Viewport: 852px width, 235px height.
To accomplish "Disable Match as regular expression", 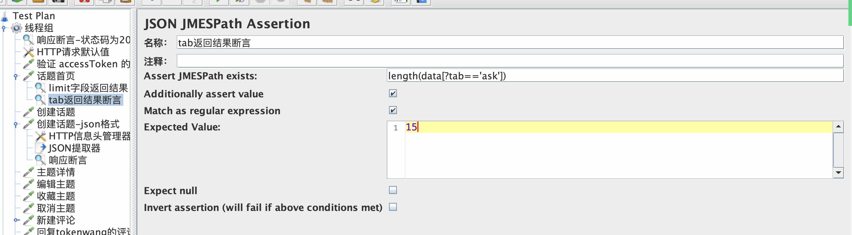I will click(393, 110).
